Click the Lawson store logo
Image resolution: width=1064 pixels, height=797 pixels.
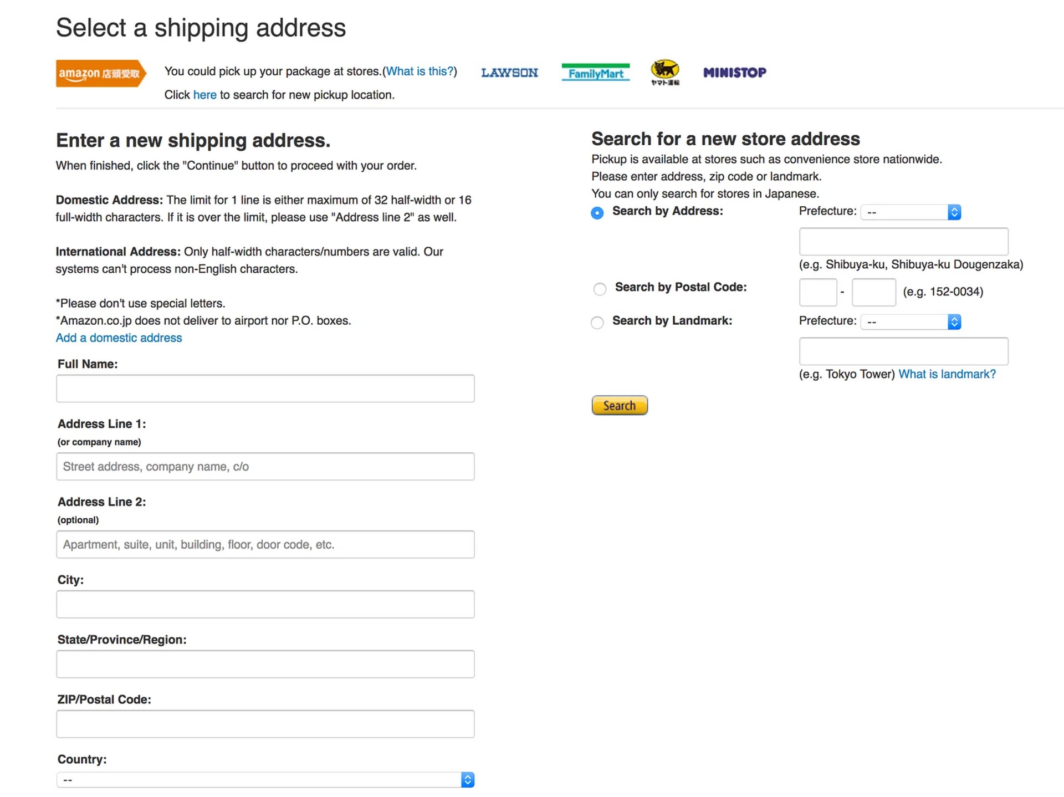(509, 73)
